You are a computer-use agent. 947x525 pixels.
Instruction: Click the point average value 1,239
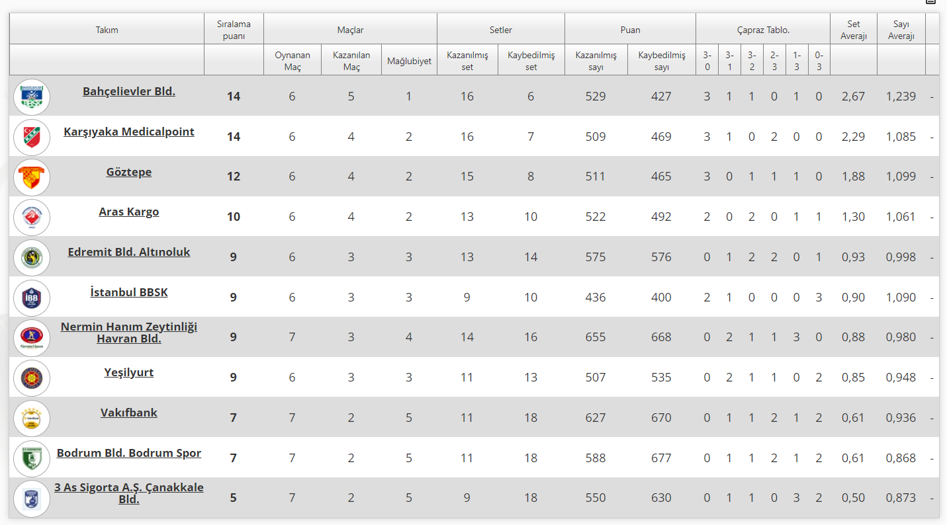(x=901, y=97)
